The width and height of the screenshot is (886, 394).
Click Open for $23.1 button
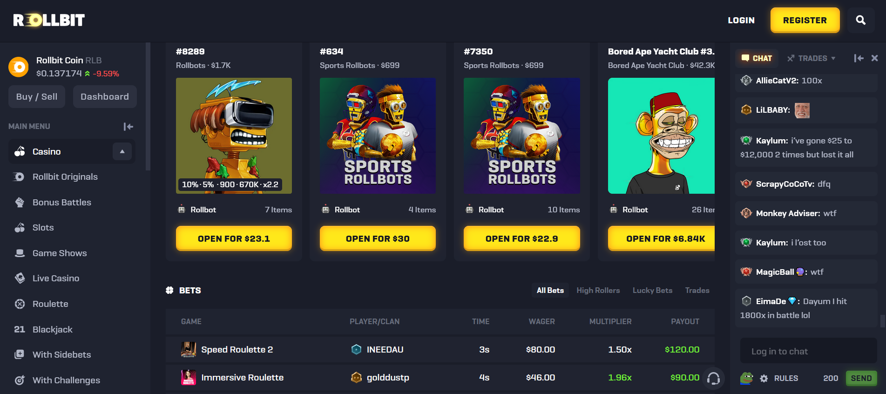point(234,238)
